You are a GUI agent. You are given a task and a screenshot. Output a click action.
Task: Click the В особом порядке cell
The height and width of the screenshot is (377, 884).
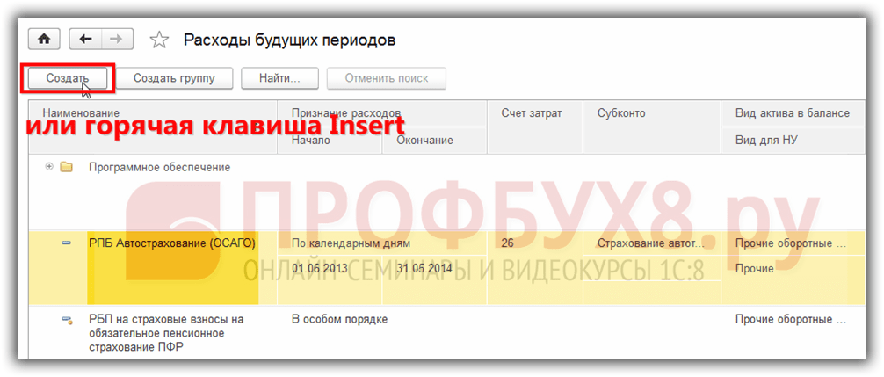(x=339, y=320)
